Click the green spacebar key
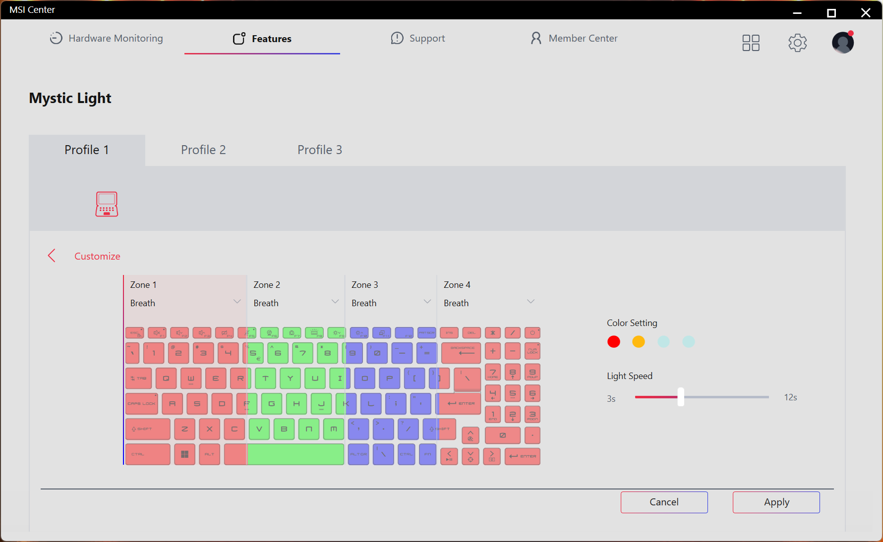Screen dimensions: 883x542 295,454
